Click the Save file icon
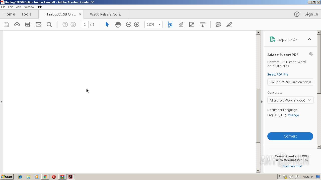The width and height of the screenshot is (321, 180). (6, 24)
